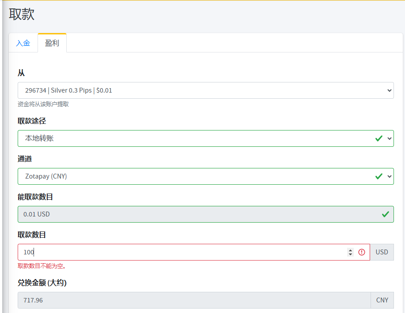Click the green checkmark in 取款途径 field
Image resolution: width=405 pixels, height=313 pixels.
379,138
